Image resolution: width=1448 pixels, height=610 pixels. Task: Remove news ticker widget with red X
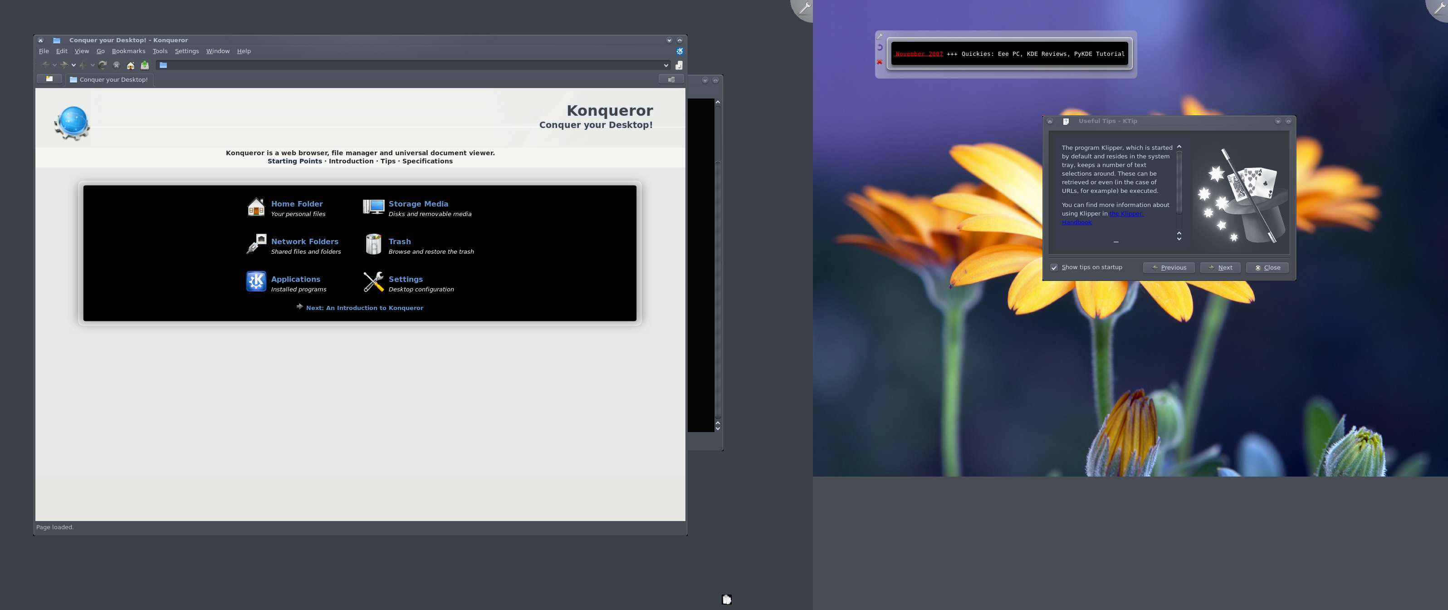(x=880, y=62)
